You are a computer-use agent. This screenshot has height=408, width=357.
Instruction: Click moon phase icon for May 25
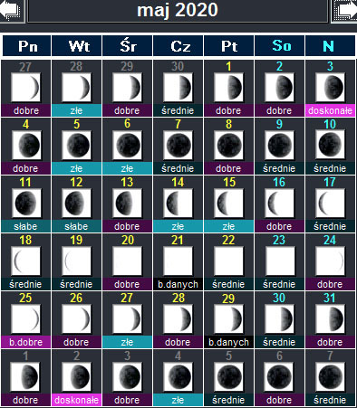26,318
